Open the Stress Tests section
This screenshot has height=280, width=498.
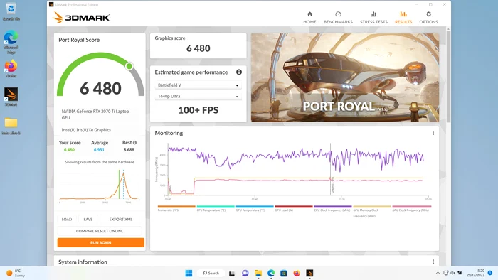click(373, 18)
